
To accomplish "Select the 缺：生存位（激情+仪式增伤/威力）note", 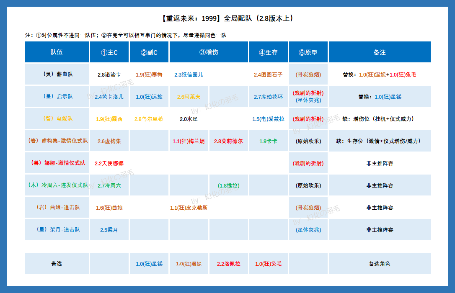I will [x=380, y=141].
